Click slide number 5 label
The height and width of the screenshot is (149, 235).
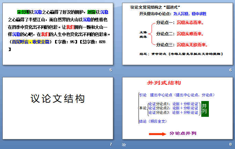(110, 70)
